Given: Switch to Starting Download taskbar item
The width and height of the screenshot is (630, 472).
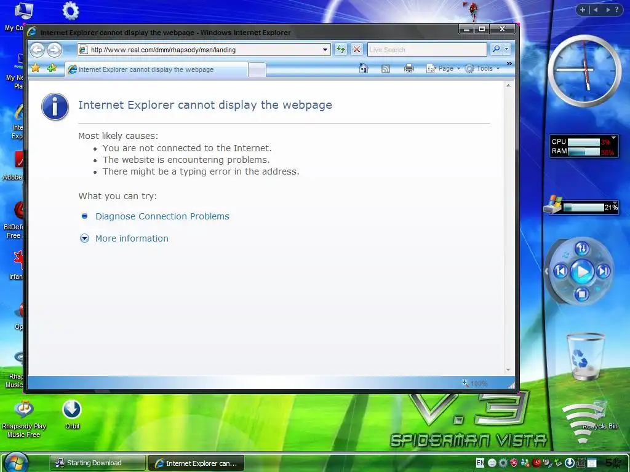Looking at the screenshot, I should 97,463.
